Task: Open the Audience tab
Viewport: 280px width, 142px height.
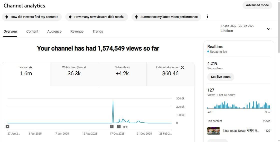Action: pos(54,31)
